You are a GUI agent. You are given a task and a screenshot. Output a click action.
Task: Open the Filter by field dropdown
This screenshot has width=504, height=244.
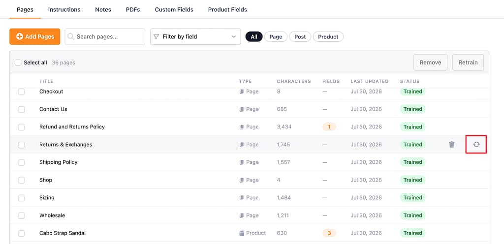195,36
